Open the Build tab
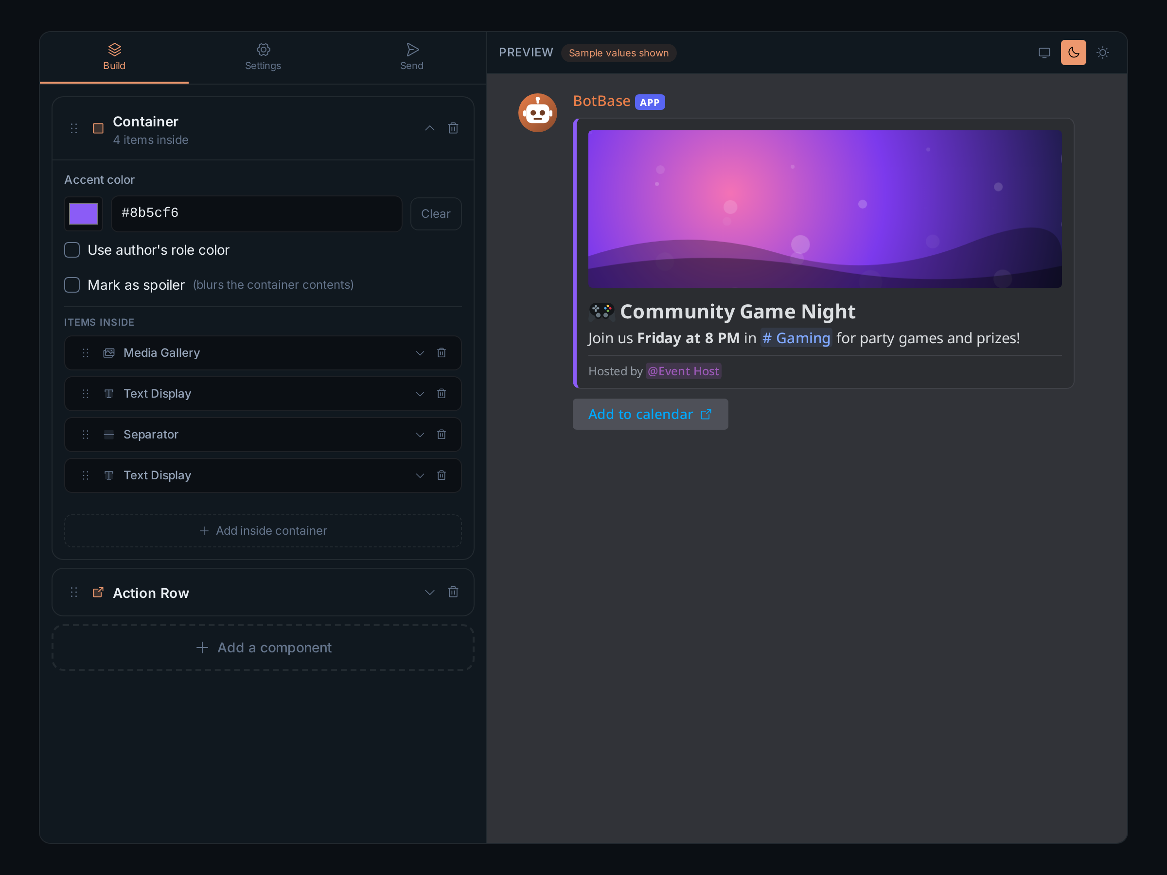The width and height of the screenshot is (1167, 875). (114, 57)
